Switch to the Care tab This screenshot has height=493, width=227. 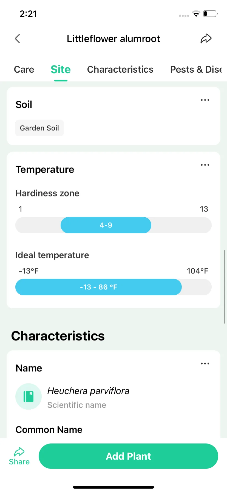pos(24,69)
